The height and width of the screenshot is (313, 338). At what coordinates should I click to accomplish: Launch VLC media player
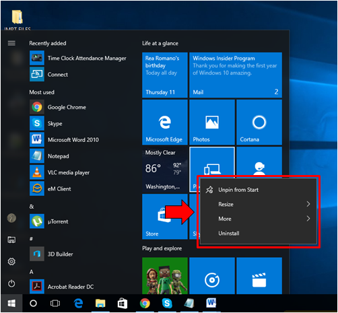(59, 172)
